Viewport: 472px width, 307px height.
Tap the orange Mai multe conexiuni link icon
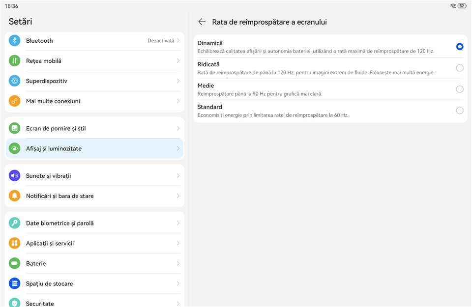click(x=15, y=101)
